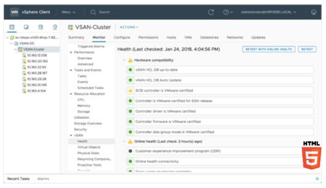This screenshot has width=326, height=188.
Task: Open the Datastores tab
Action: point(209,37)
